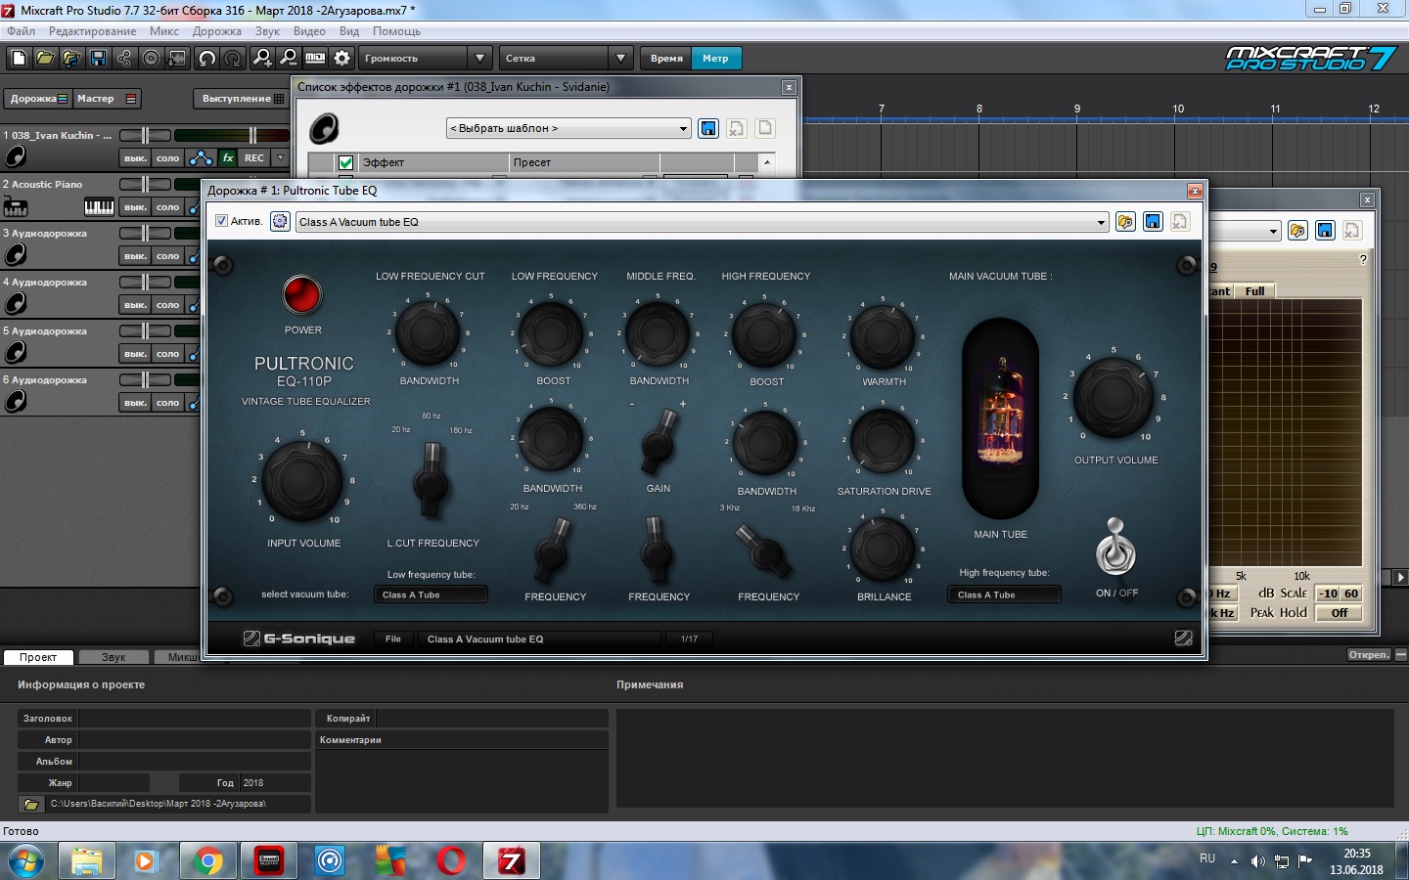Zoom in with magnifier plus icon
Viewport: 1409px width, 880px height.
coord(262,59)
